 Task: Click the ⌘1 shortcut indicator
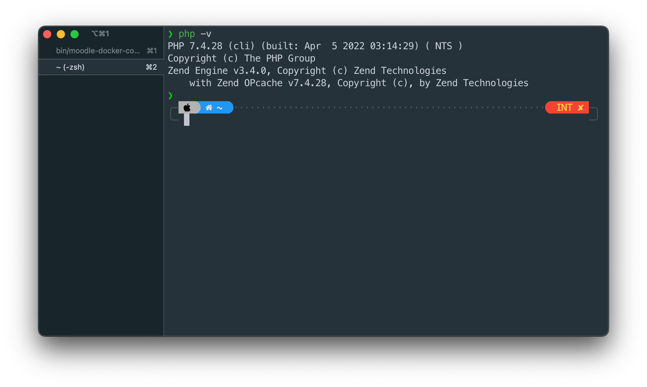152,51
